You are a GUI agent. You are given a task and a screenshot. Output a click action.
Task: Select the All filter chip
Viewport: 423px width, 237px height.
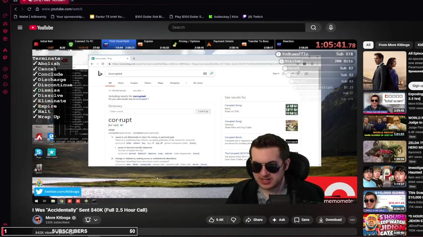(x=368, y=45)
